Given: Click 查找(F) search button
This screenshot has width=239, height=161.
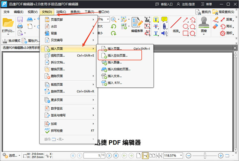Looking at the screenshot, I should (203, 12).
